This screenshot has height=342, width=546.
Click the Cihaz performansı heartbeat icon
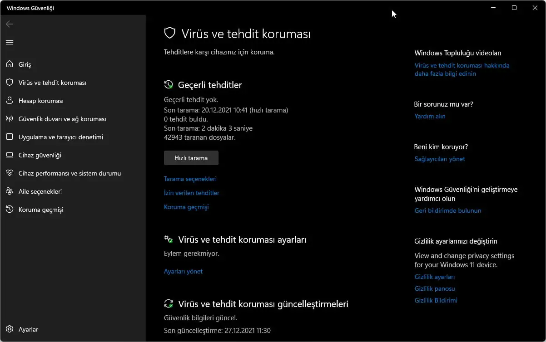click(10, 173)
